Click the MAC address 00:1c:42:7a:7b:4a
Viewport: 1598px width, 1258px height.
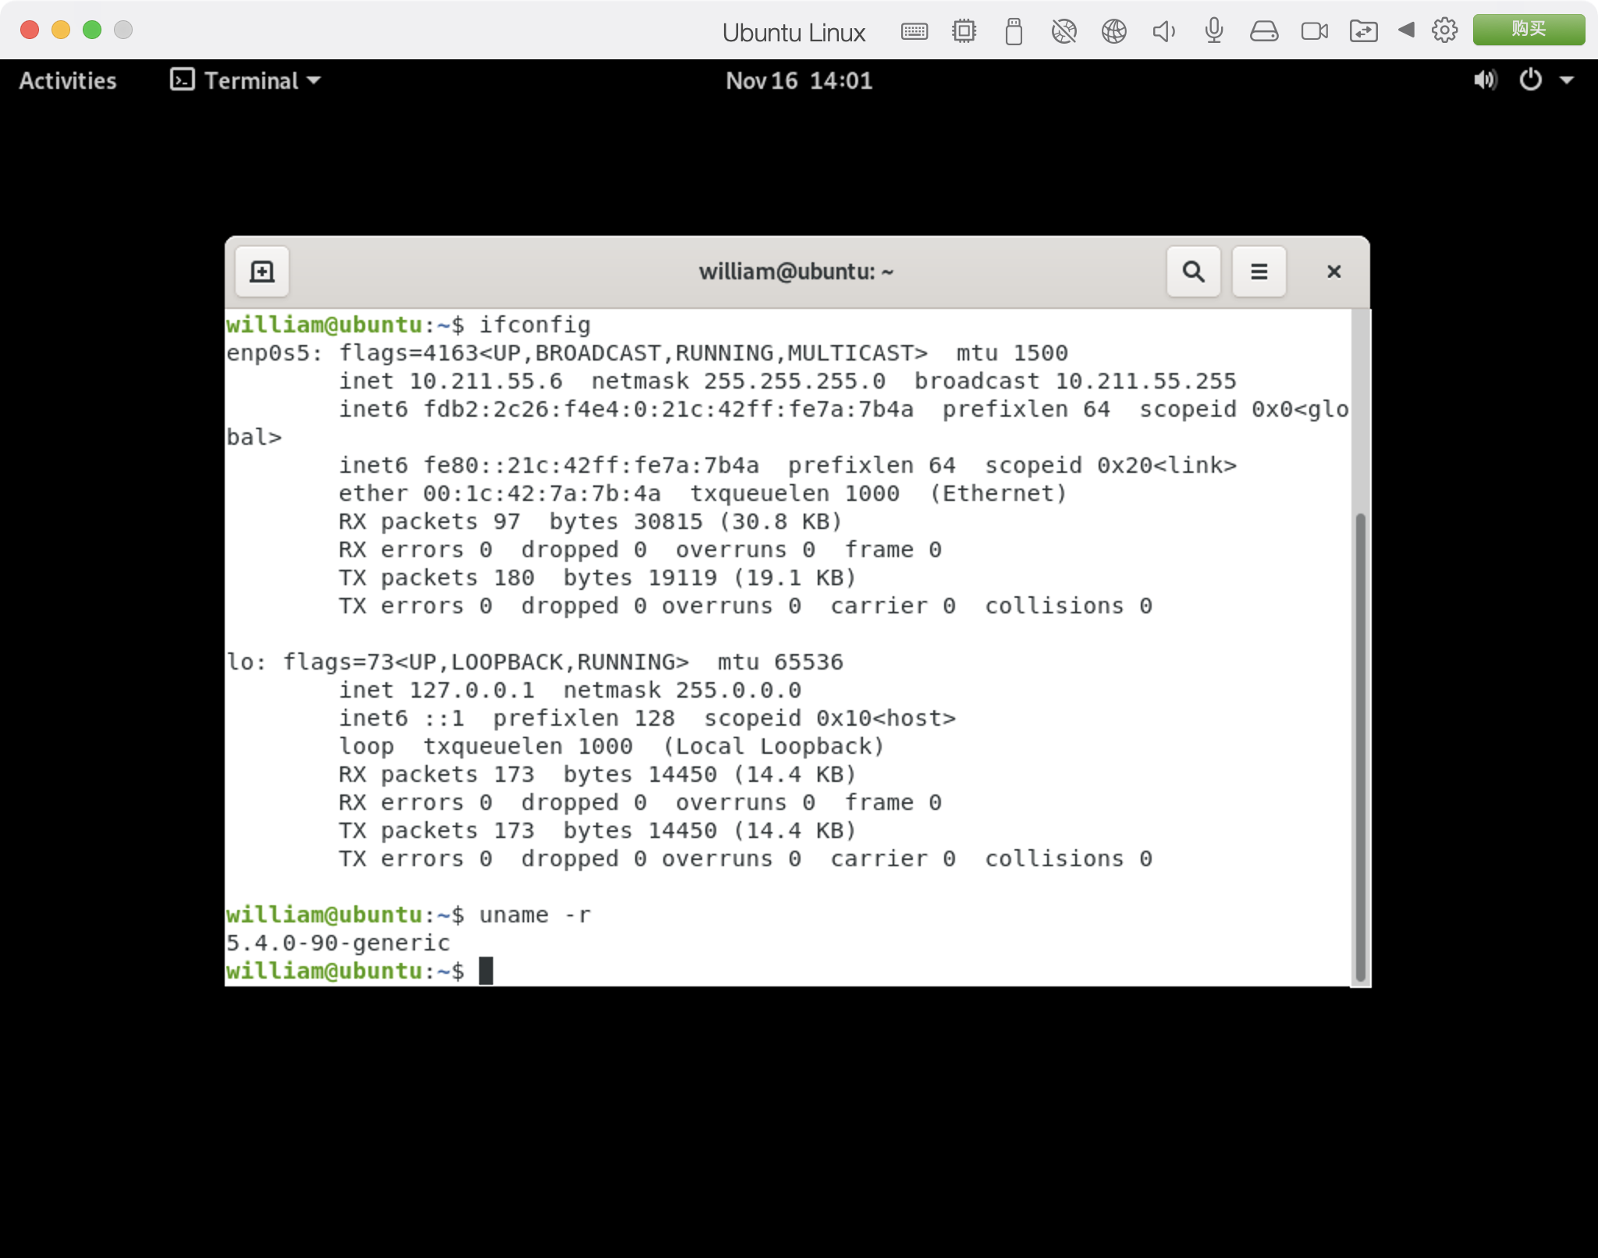[x=542, y=493]
